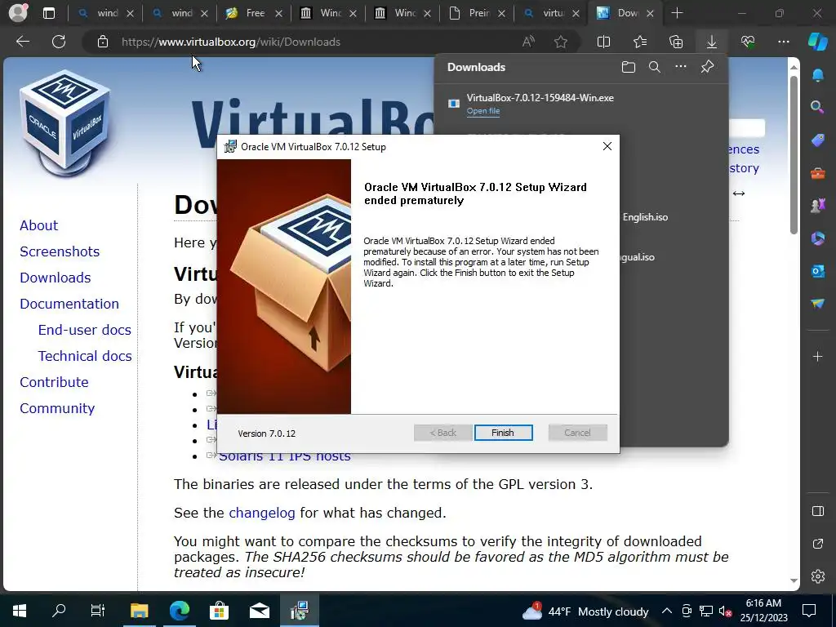Screen dimensions: 836x627
Task: Click the VirtualBox cube logo
Action: pos(65,122)
